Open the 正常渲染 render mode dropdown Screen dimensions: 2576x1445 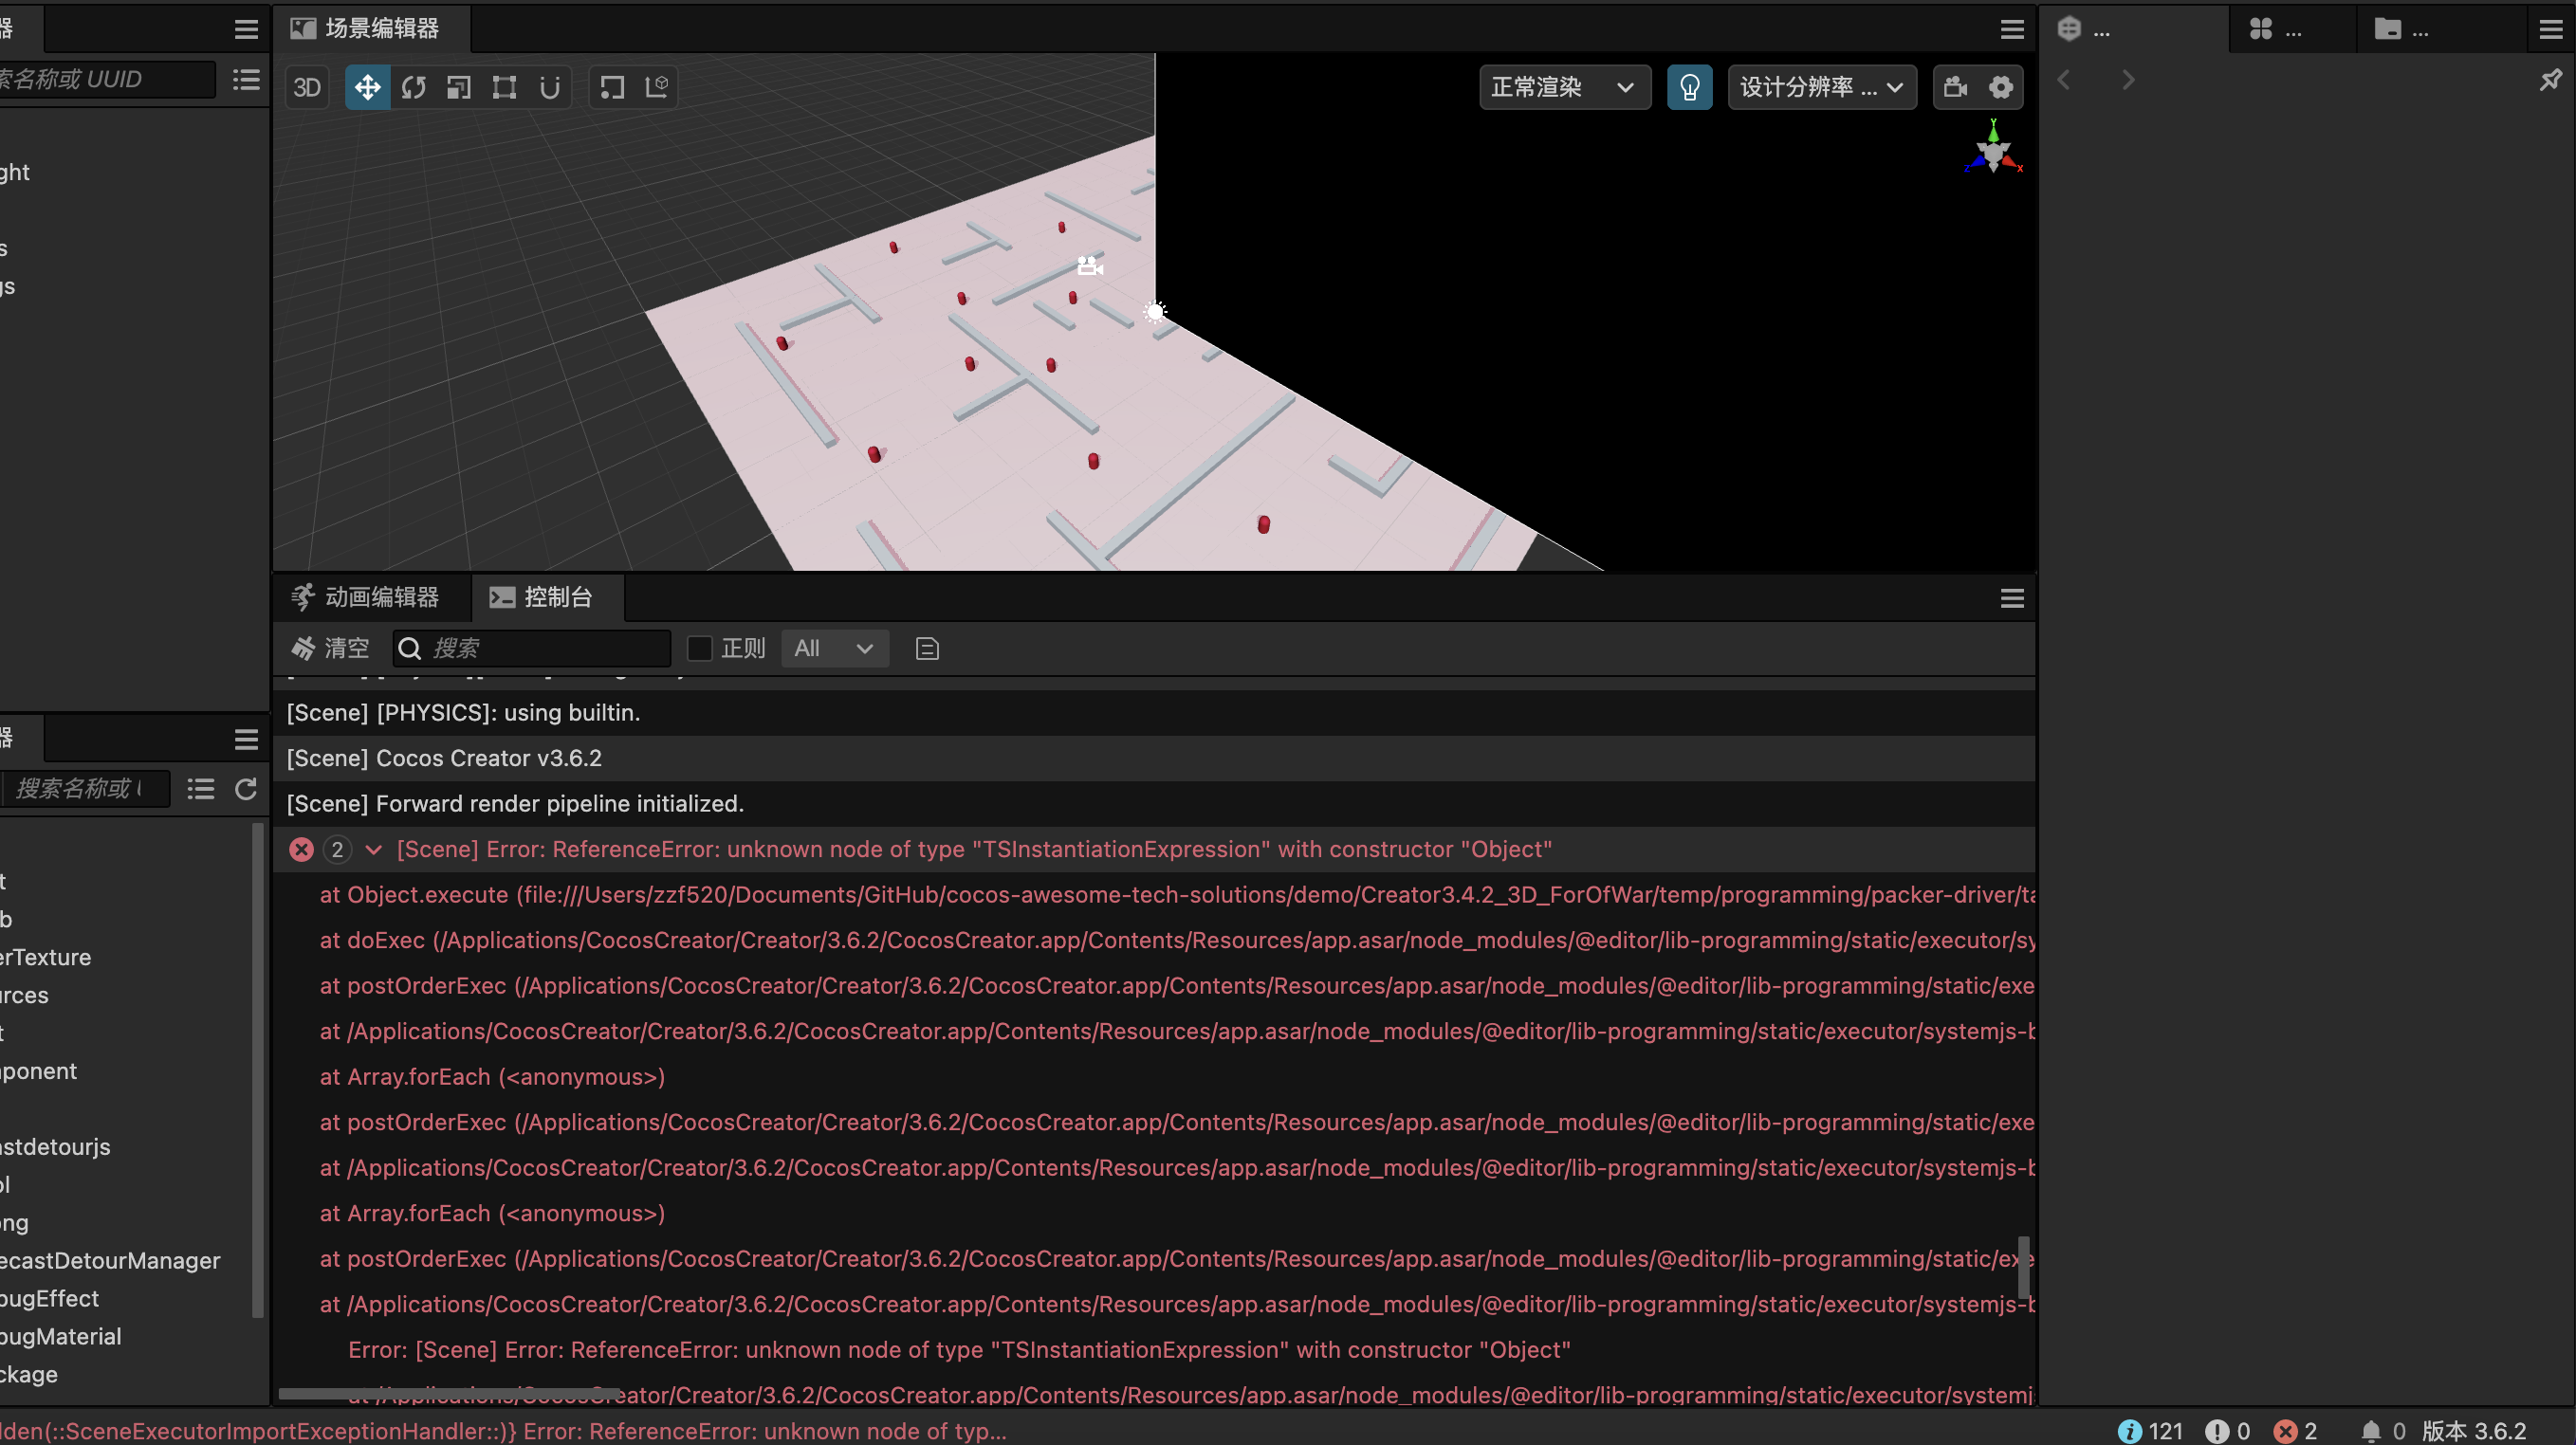tap(1563, 87)
